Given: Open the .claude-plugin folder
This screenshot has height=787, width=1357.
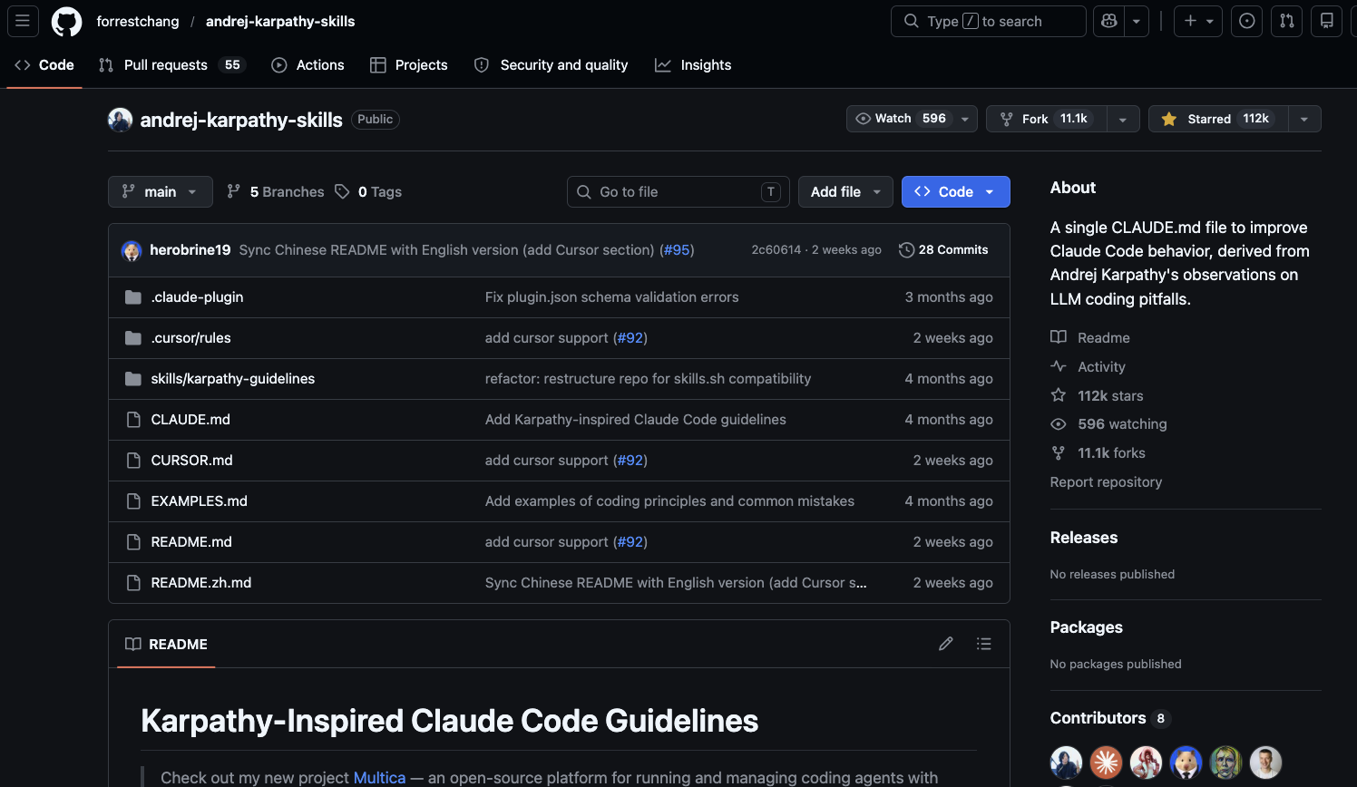Looking at the screenshot, I should pos(197,297).
